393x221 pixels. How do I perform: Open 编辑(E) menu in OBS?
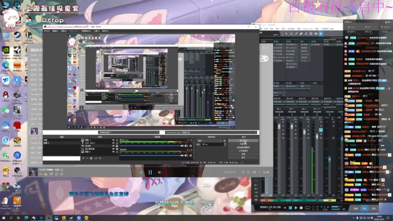click(55, 31)
